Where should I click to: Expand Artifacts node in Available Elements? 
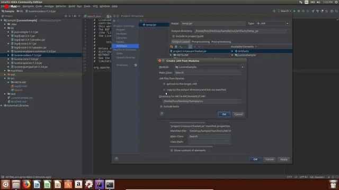tap(232, 51)
